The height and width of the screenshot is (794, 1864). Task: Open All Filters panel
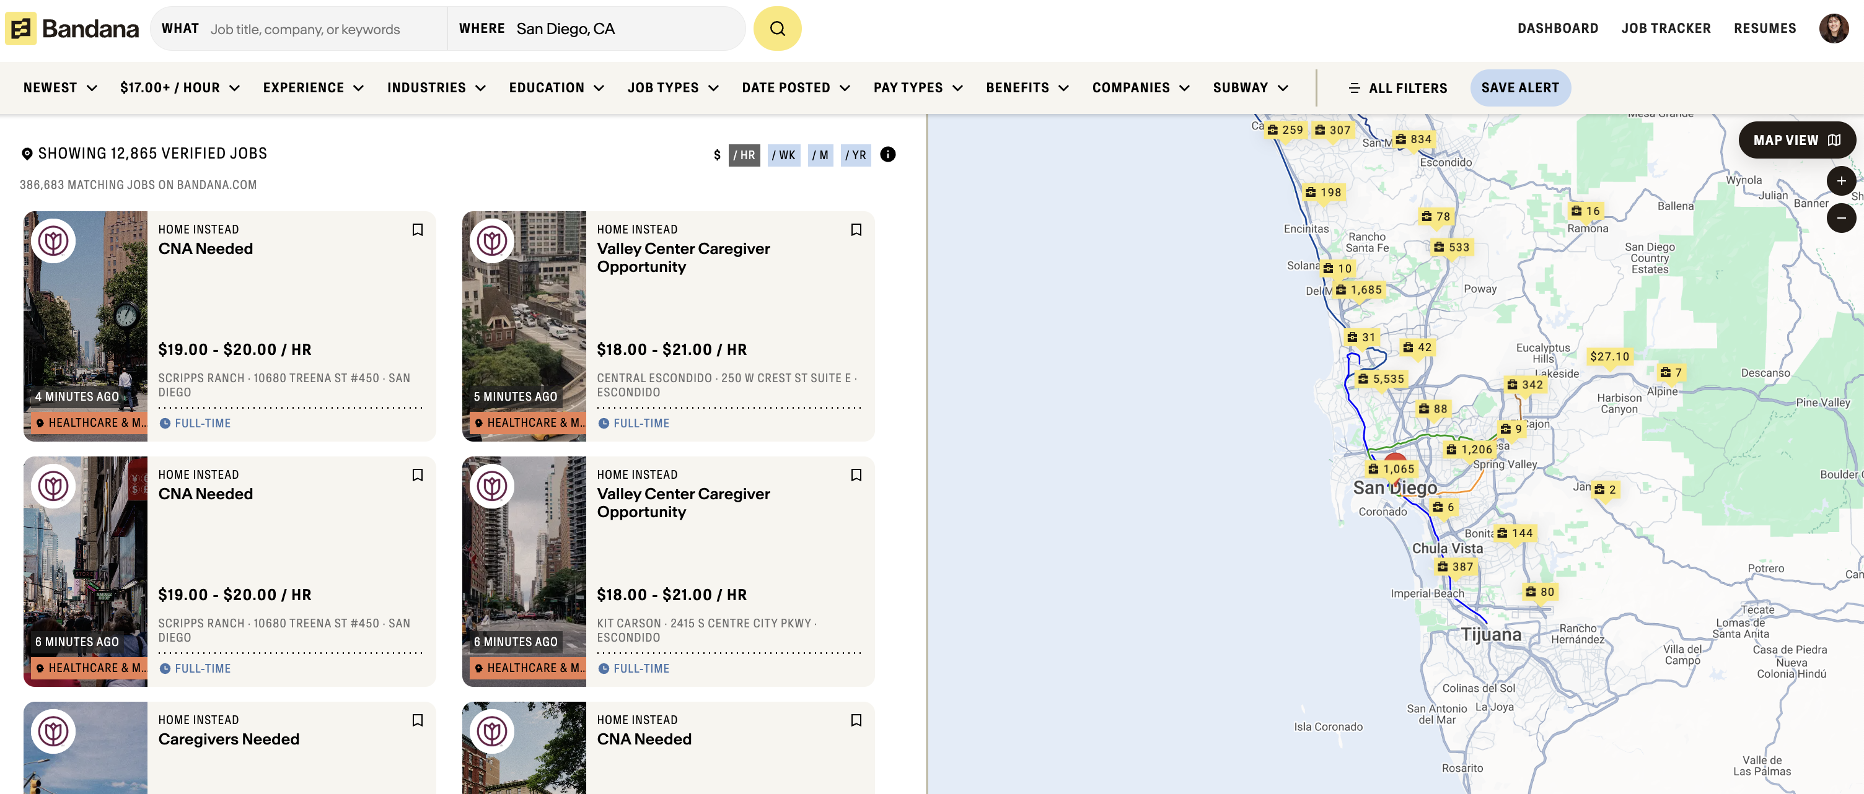(1397, 88)
